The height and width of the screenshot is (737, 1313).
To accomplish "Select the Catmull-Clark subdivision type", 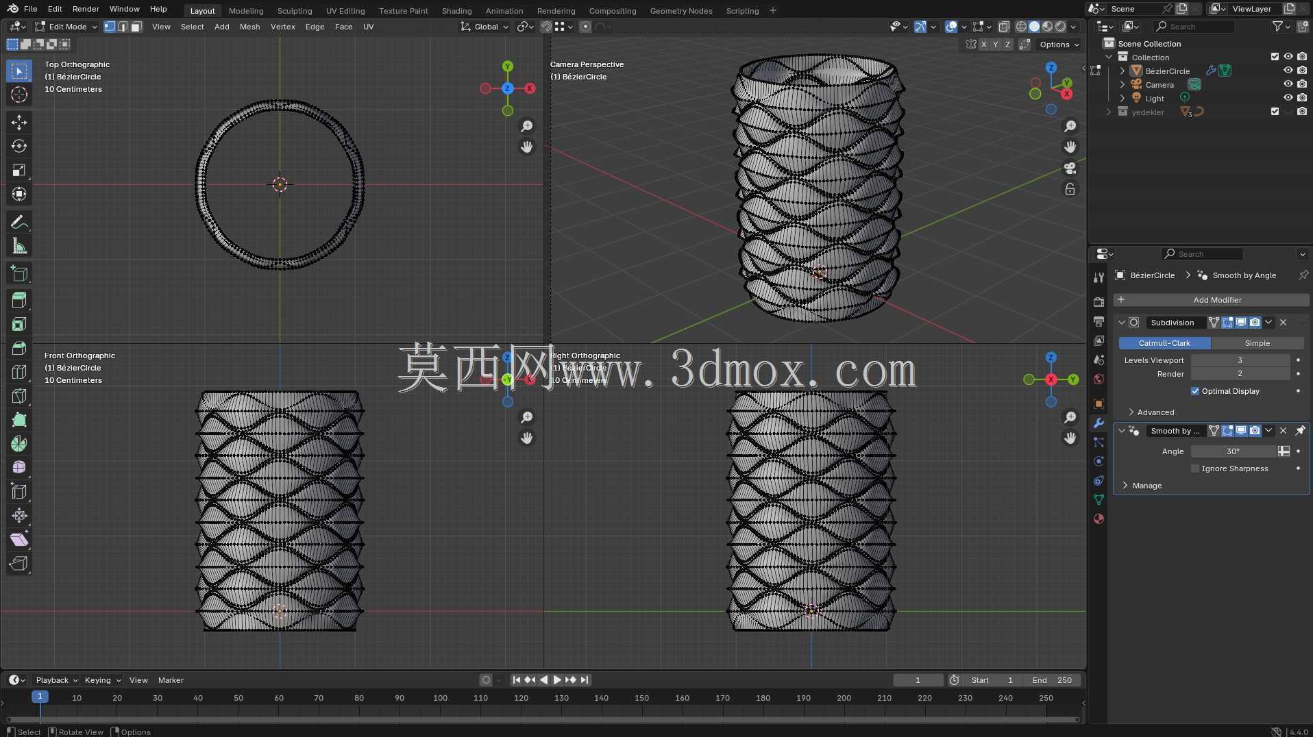I will (1164, 343).
